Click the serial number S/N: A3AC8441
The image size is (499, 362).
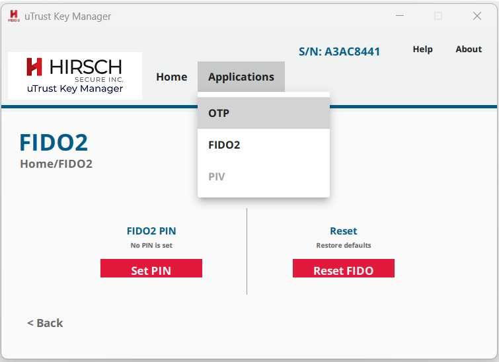pos(339,52)
